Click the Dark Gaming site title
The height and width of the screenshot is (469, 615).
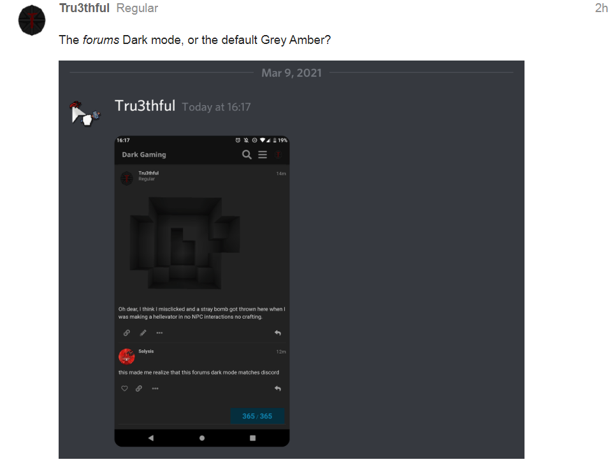pyautogui.click(x=144, y=154)
